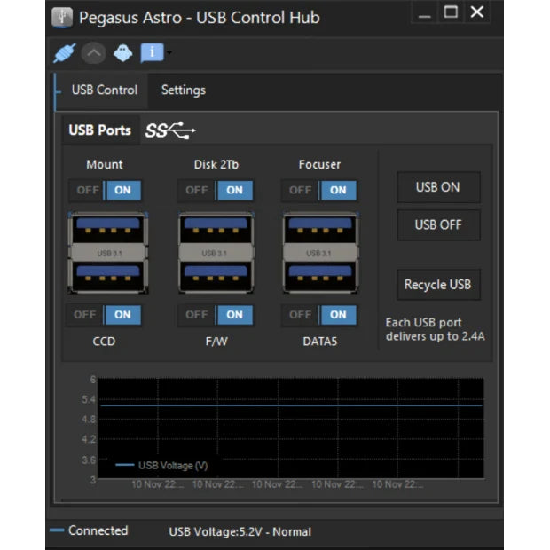Click the CCD port label
This screenshot has width=550, height=550.
click(x=104, y=342)
